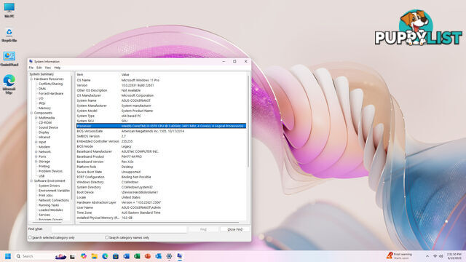466x262 pixels.
Task: Open Settings gear on the taskbar
Action: coord(169,256)
